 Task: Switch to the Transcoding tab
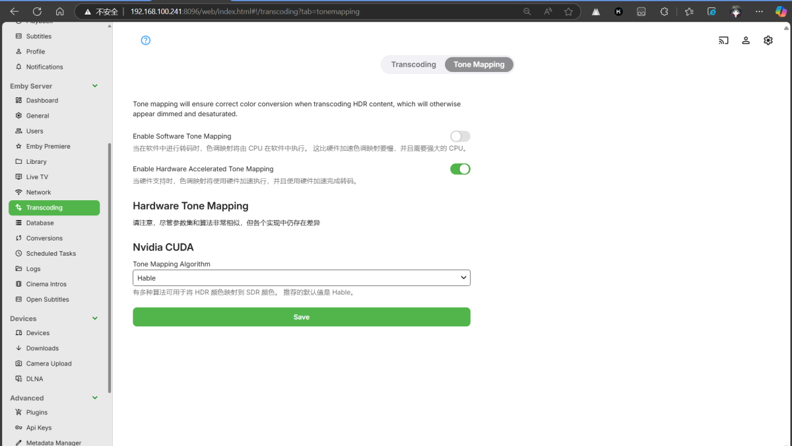[413, 64]
